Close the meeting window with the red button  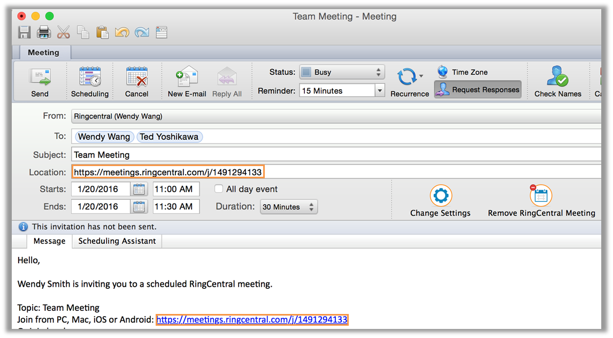(x=21, y=16)
